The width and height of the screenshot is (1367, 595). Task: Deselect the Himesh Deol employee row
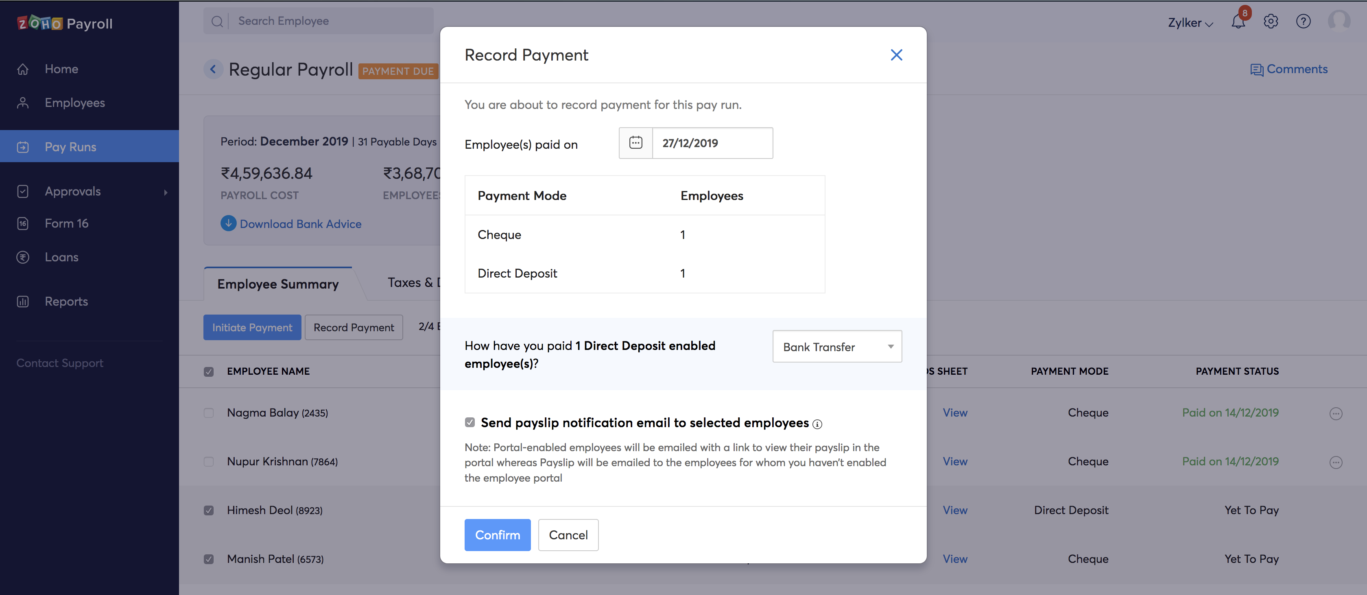[209, 511]
